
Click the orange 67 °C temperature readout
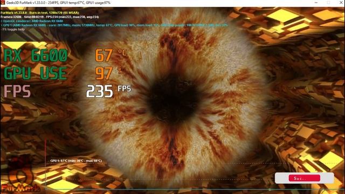pos(111,55)
